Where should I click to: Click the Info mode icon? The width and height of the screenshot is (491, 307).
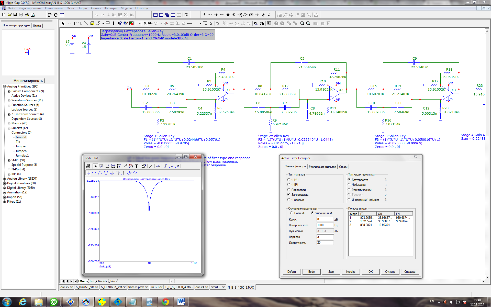tap(113, 24)
